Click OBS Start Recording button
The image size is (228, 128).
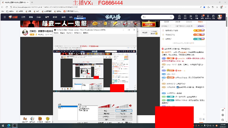coord(123,113)
